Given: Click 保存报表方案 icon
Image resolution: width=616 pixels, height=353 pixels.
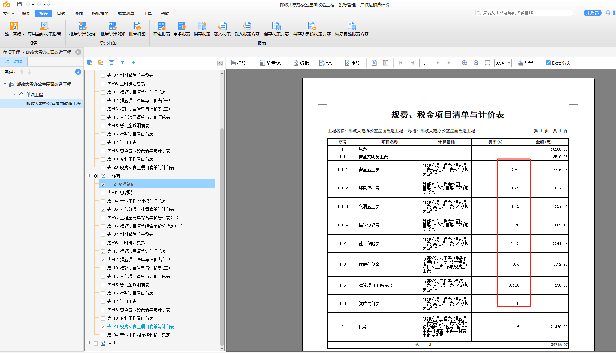Looking at the screenshot, I should point(276,26).
